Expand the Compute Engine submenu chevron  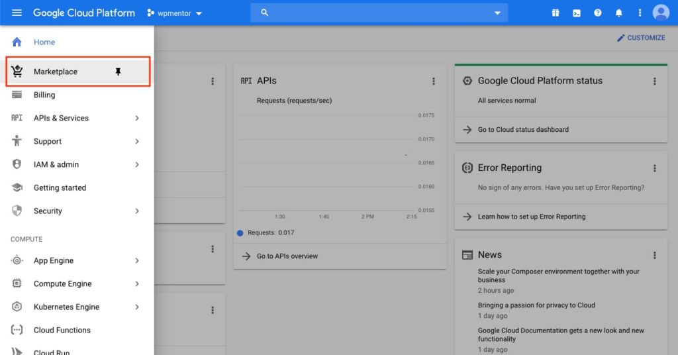[137, 283]
